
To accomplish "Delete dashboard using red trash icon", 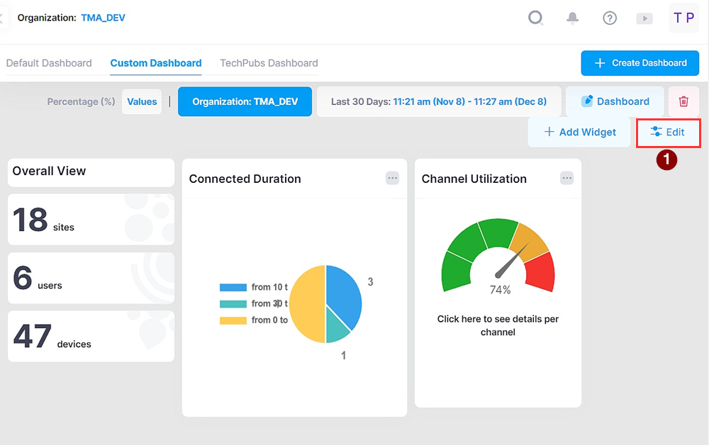I will [x=683, y=101].
